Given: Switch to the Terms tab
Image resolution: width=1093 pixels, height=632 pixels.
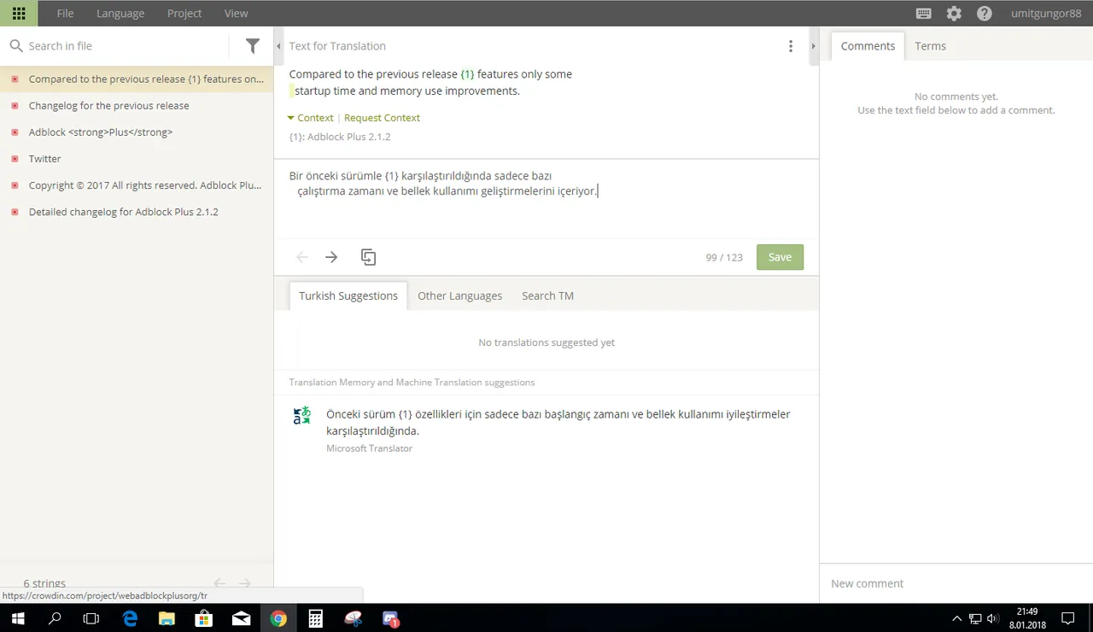Looking at the screenshot, I should pyautogui.click(x=930, y=46).
